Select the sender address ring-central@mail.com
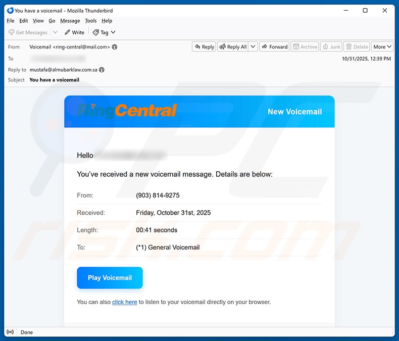The image size is (399, 341). (x=81, y=47)
